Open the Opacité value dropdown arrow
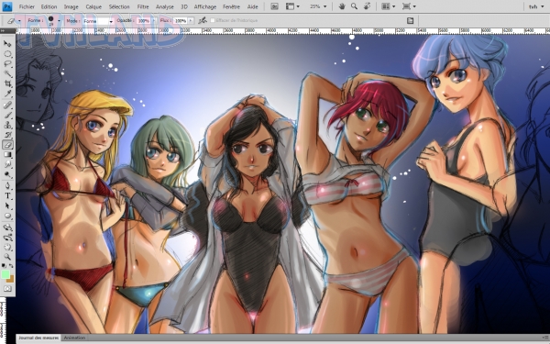The image size is (550, 344). [154, 21]
